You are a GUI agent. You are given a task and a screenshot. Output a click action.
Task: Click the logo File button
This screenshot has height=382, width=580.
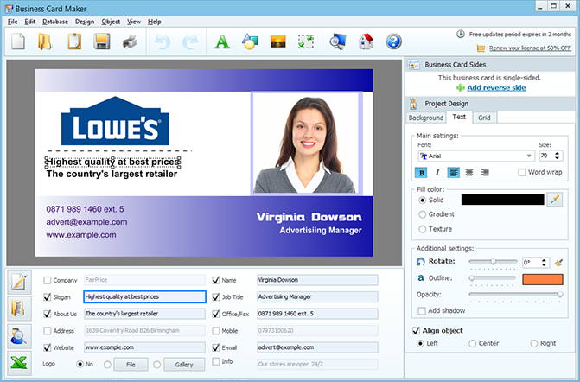[x=131, y=365]
